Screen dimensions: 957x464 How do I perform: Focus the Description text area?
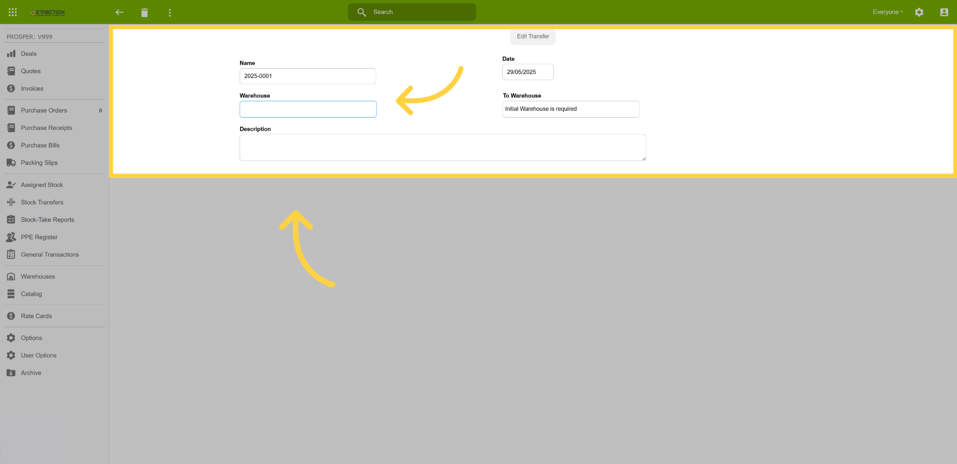(443, 147)
